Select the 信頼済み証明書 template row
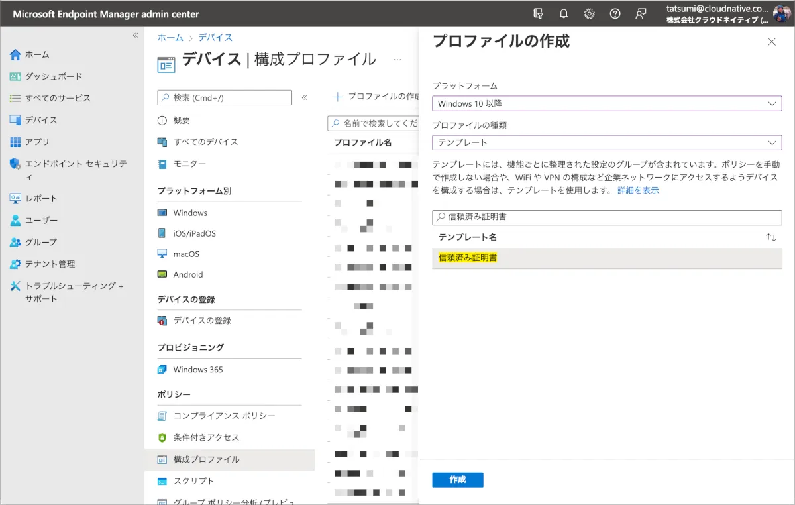The width and height of the screenshot is (795, 505). click(606, 258)
